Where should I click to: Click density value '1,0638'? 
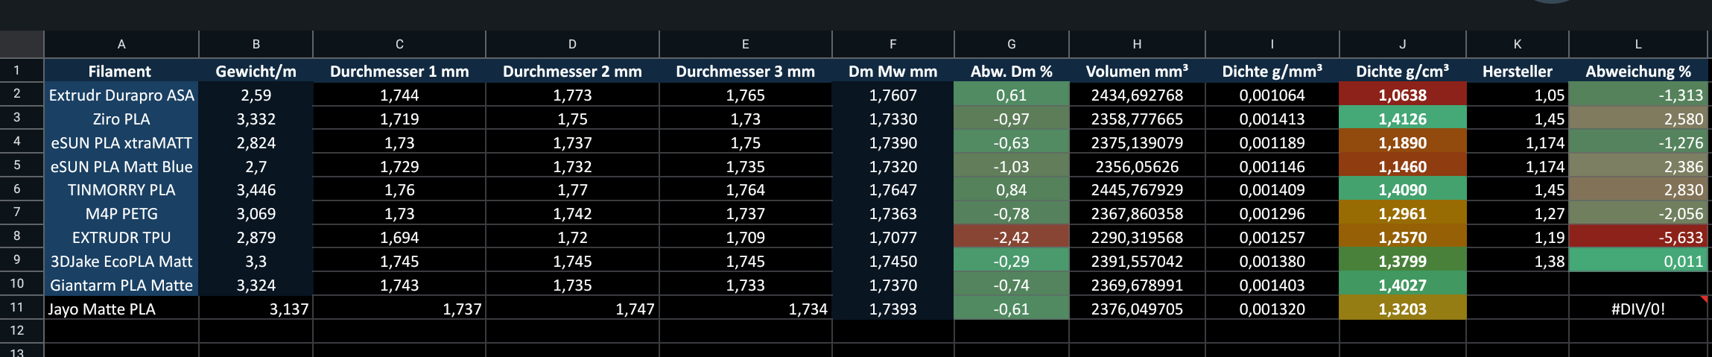(x=1402, y=95)
